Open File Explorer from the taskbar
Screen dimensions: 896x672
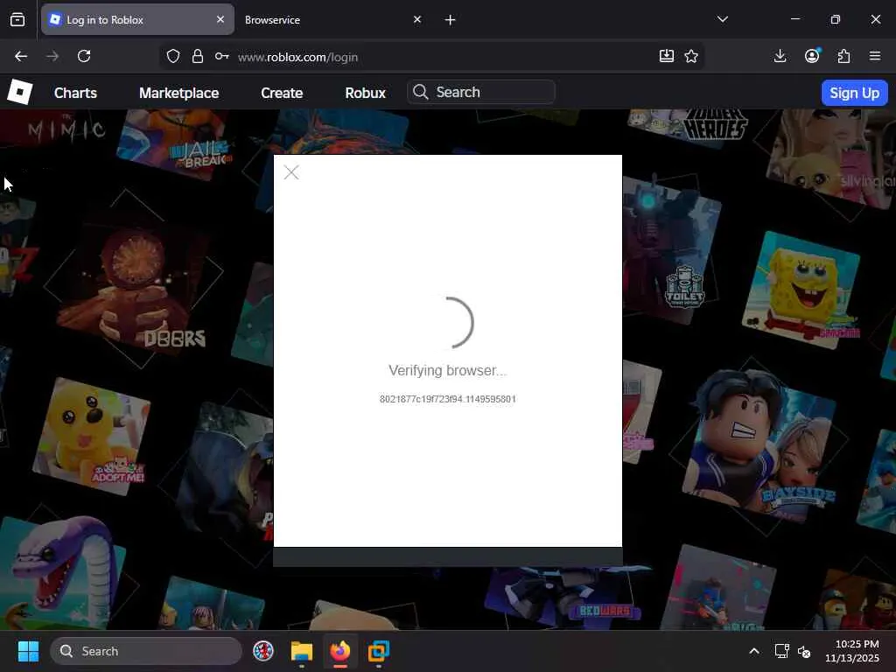302,651
